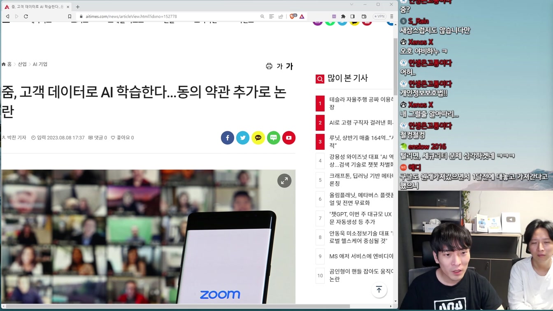Open the tab search dropdown chevron
The image size is (553, 311).
[351, 5]
